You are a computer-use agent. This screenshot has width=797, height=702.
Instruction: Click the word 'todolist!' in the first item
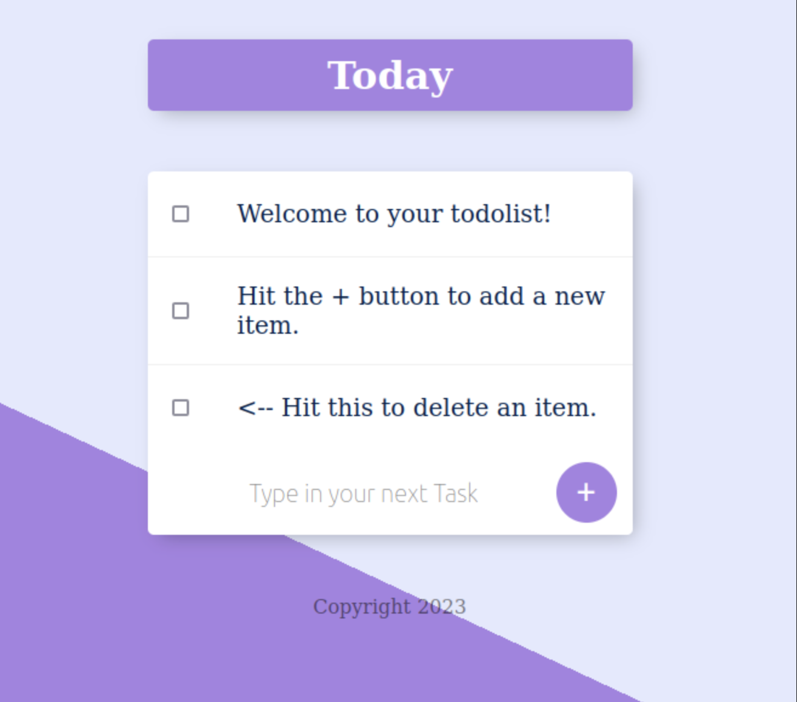(501, 214)
